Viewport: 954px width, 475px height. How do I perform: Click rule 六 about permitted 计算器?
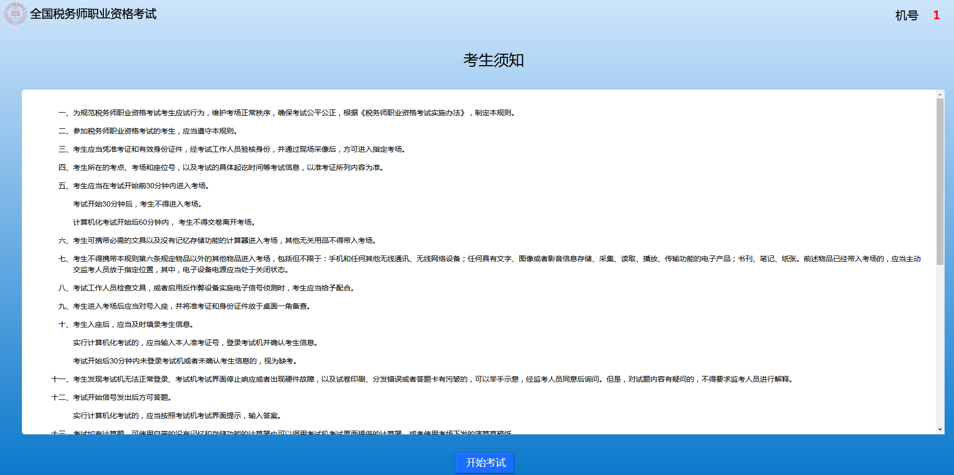click(218, 241)
